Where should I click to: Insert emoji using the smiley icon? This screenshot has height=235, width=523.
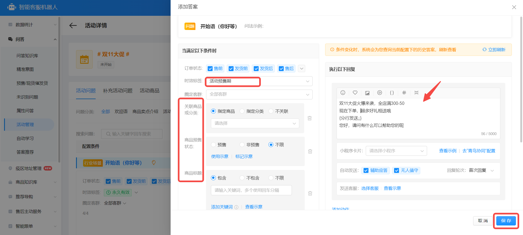click(x=343, y=93)
